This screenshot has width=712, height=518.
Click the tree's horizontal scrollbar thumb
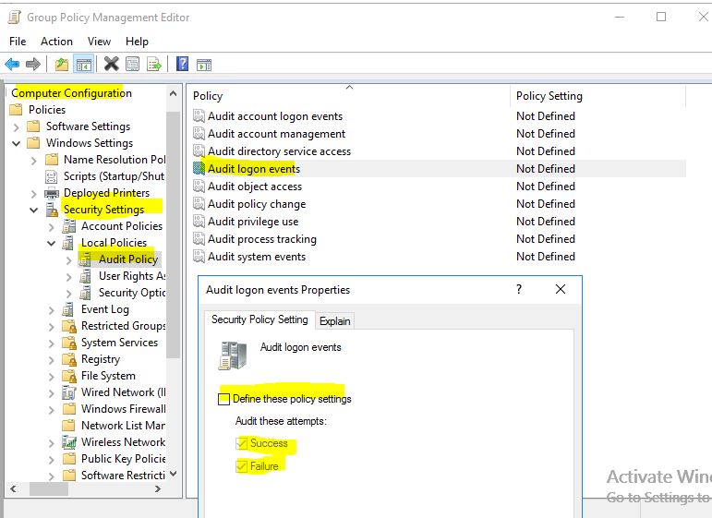pos(49,489)
